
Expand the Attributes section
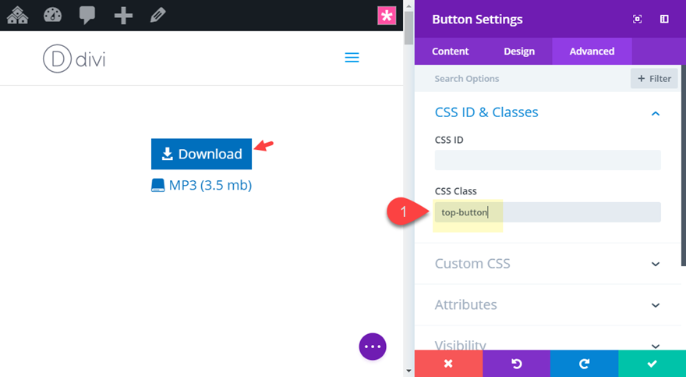tap(656, 305)
